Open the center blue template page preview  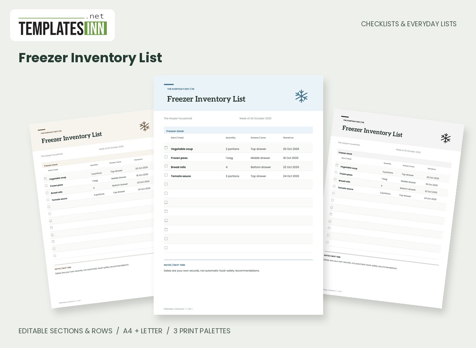tap(238, 195)
